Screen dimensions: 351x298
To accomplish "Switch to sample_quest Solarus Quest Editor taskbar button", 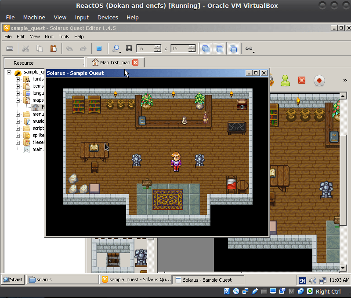I will (136, 280).
